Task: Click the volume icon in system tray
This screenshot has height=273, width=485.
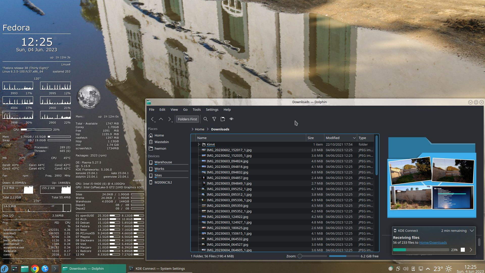Action: [405, 269]
